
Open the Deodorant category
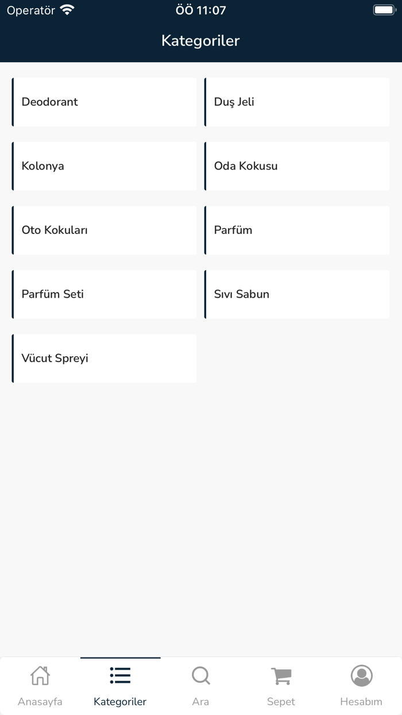coord(104,102)
